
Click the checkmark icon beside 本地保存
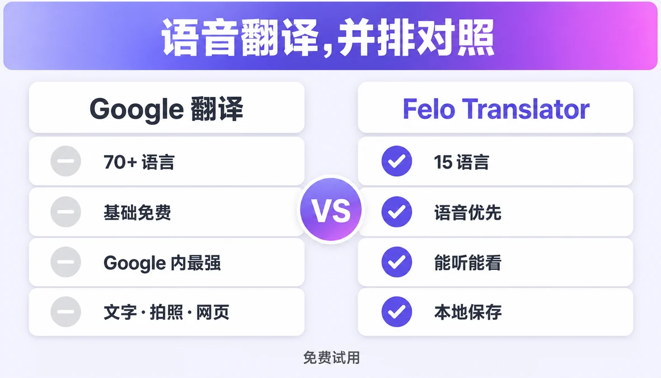click(x=397, y=312)
